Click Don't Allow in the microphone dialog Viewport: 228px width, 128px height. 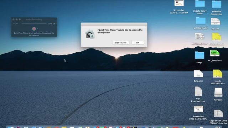121,43
